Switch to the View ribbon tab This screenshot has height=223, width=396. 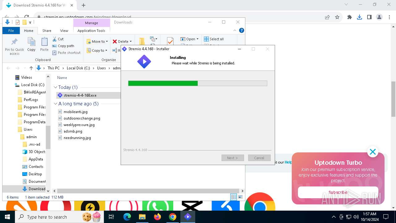click(64, 31)
